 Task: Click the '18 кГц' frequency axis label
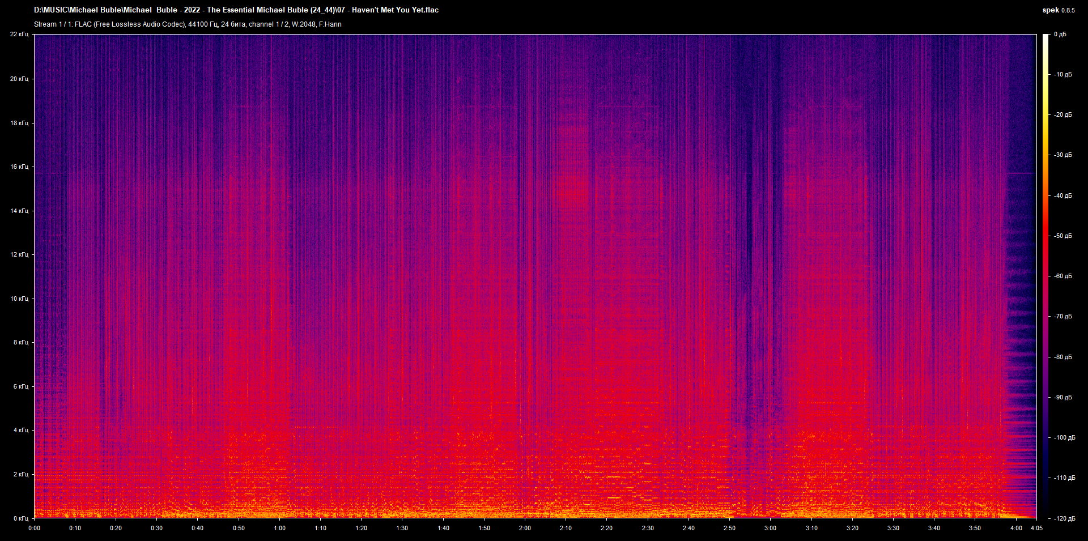tap(19, 123)
